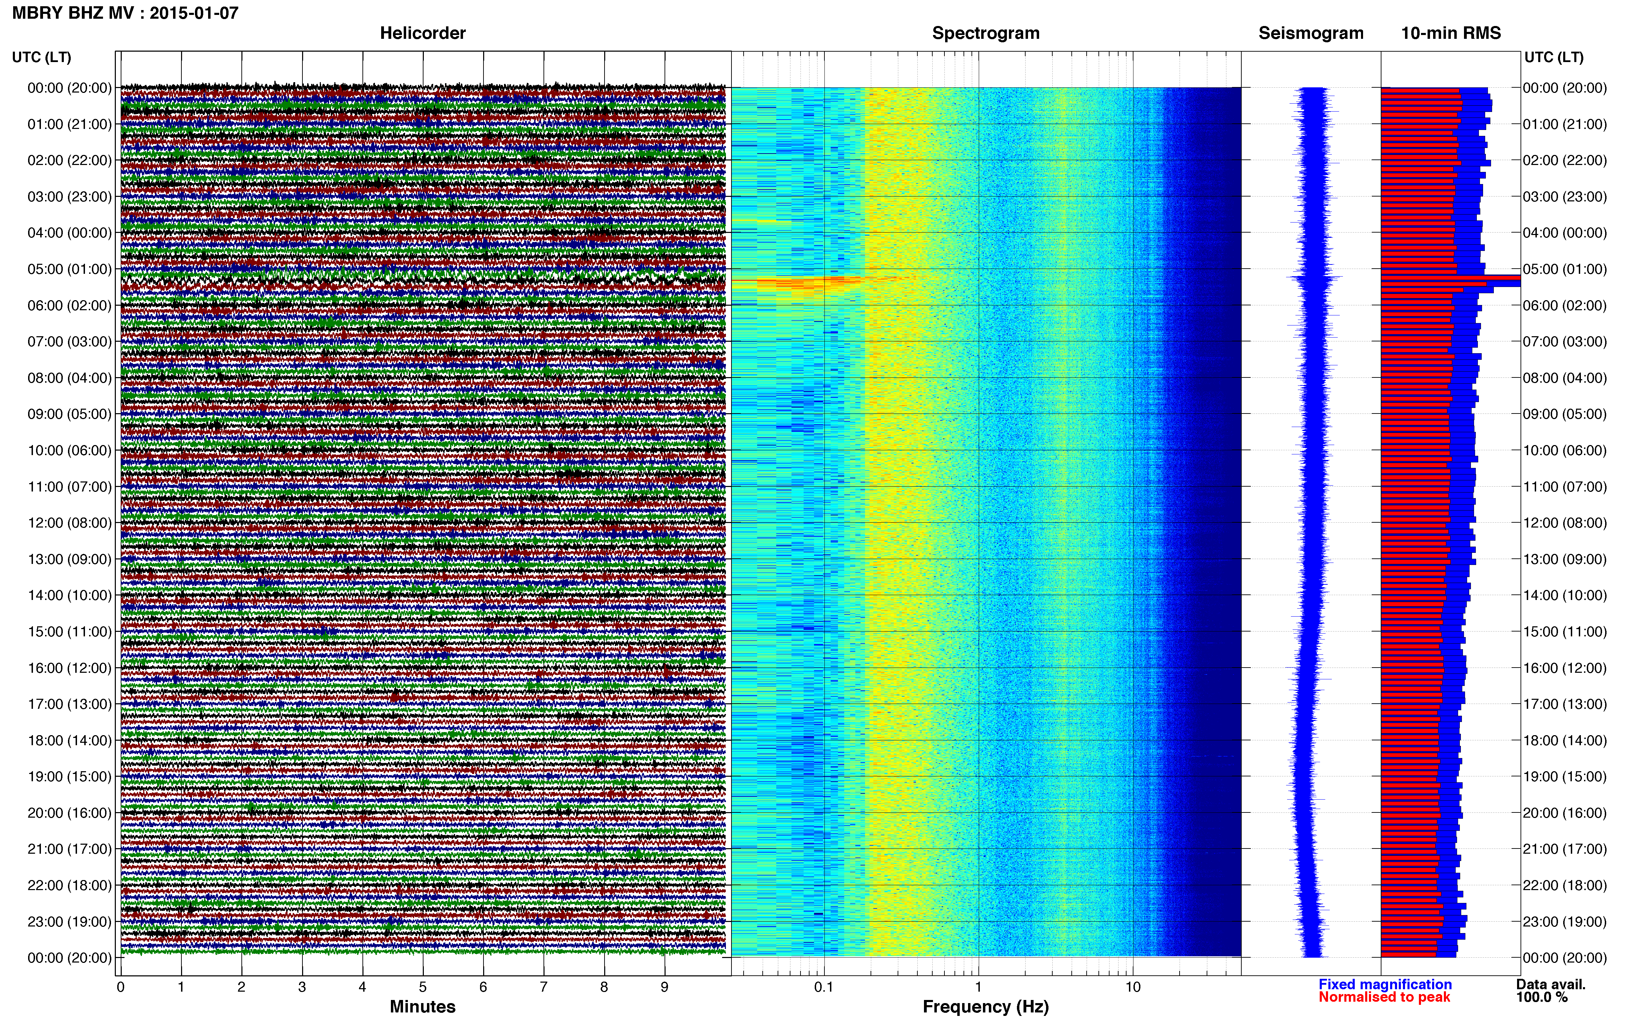Click '16:00 (12:00)' beside the RMS panel

[1565, 668]
